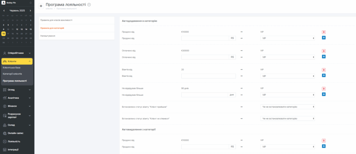Open the notifications bell
The height and width of the screenshot is (154, 356).
[31, 3]
